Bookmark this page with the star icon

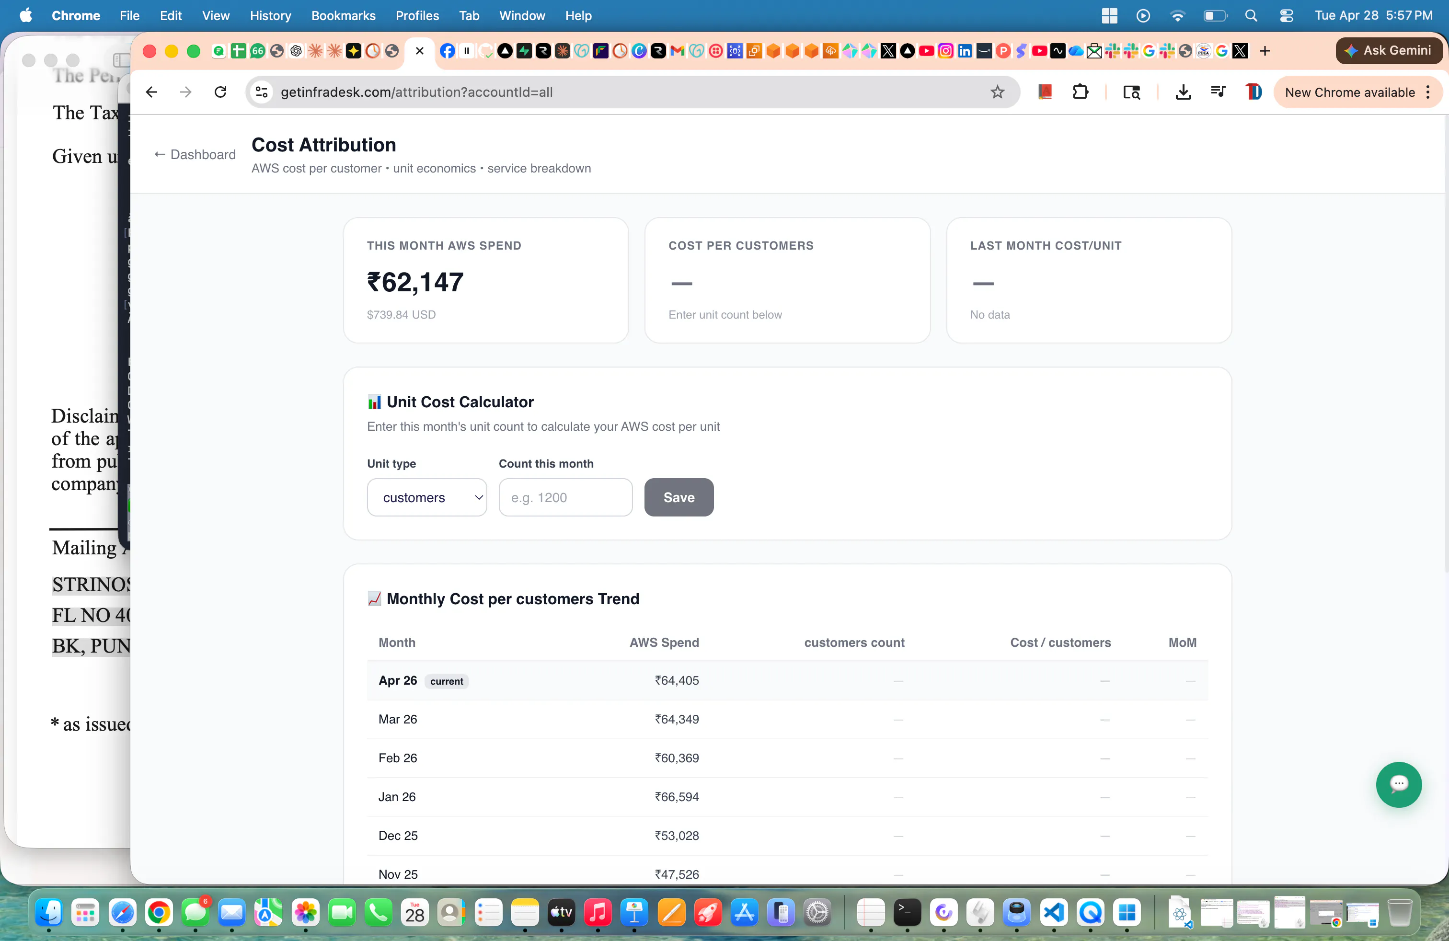coord(997,92)
